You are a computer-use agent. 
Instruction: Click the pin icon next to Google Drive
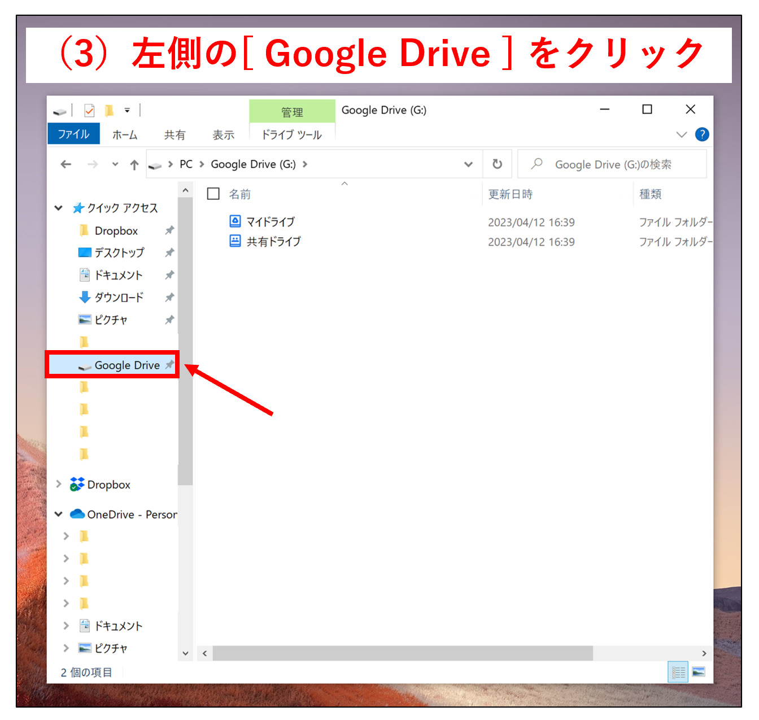click(x=169, y=365)
